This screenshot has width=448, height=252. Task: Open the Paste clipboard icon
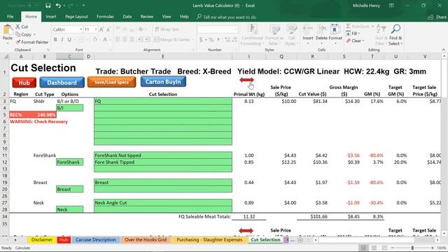tap(8, 29)
